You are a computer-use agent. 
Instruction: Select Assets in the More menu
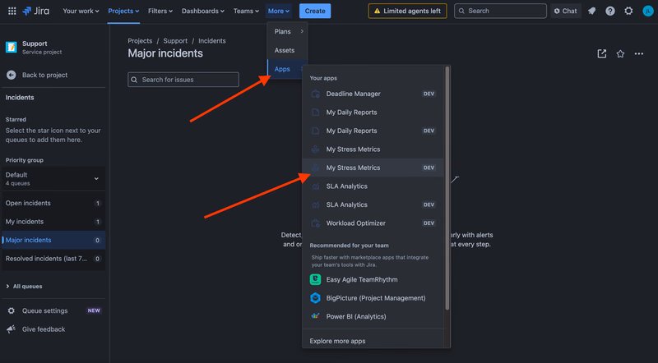(x=288, y=50)
